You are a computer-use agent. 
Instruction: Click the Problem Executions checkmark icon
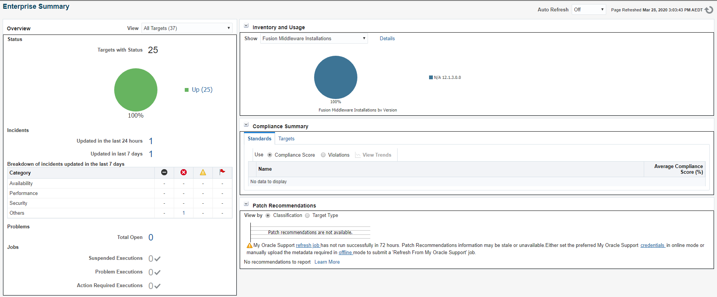click(x=157, y=272)
